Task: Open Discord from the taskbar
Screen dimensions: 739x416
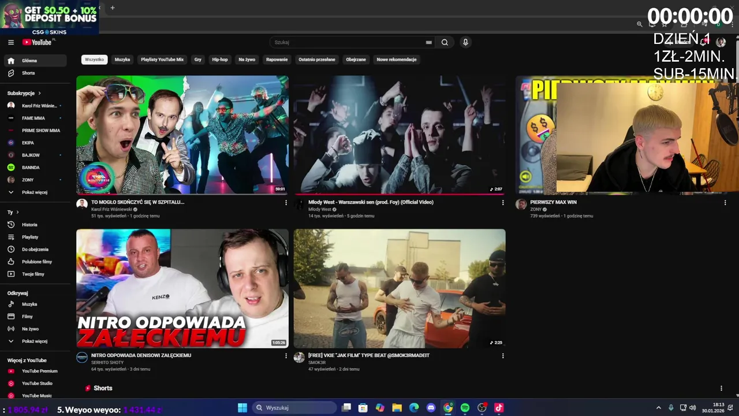Action: (431, 408)
